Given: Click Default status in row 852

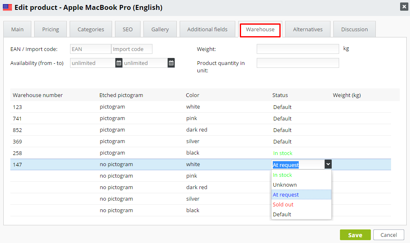Looking at the screenshot, I should coord(282,130).
